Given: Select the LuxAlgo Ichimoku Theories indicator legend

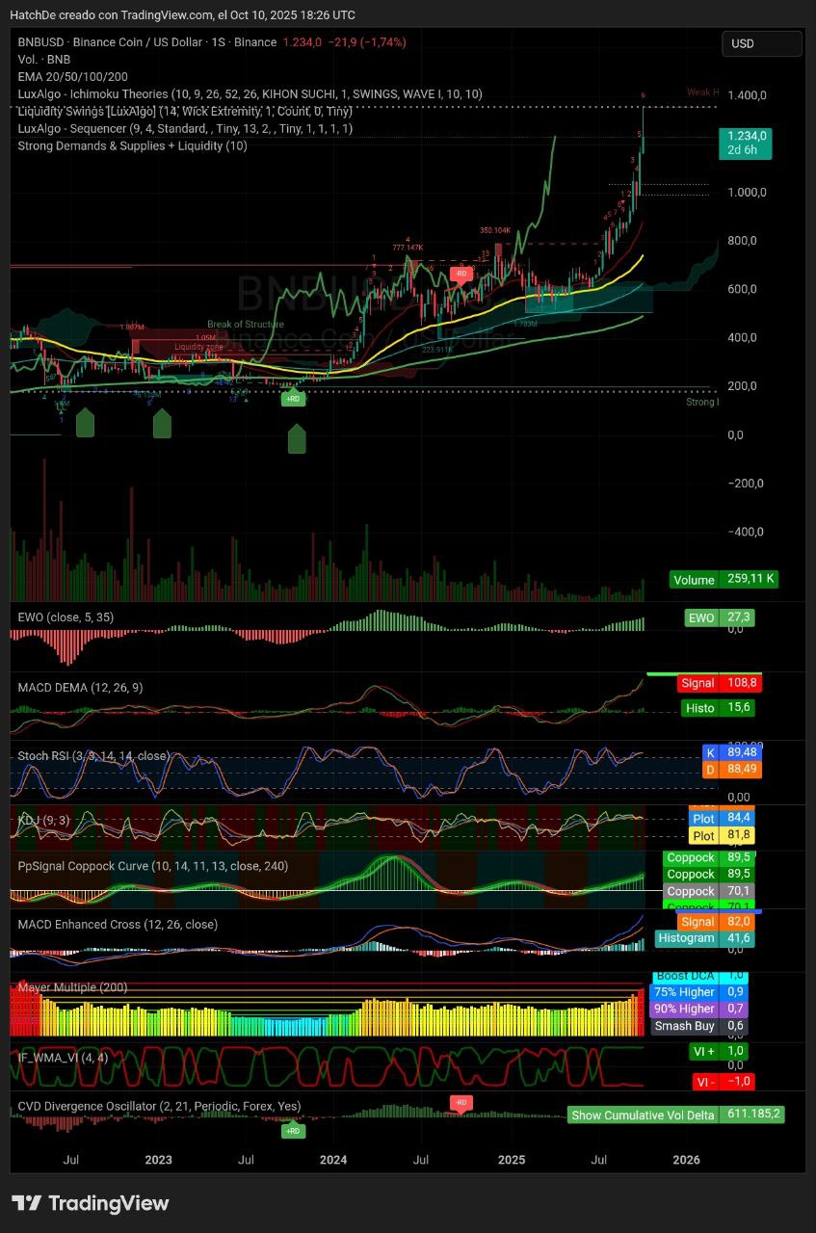Looking at the screenshot, I should click(x=250, y=94).
